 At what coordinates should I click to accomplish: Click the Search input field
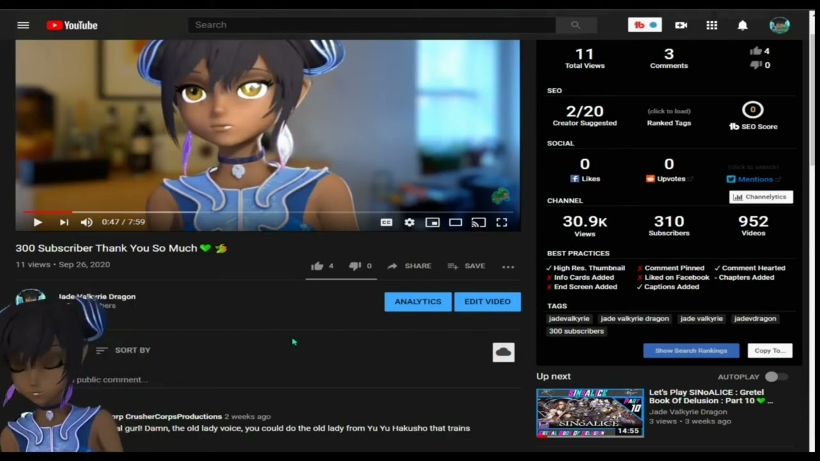pyautogui.click(x=372, y=25)
